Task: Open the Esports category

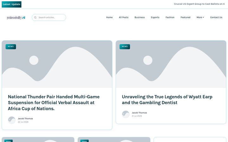Action: click(155, 17)
